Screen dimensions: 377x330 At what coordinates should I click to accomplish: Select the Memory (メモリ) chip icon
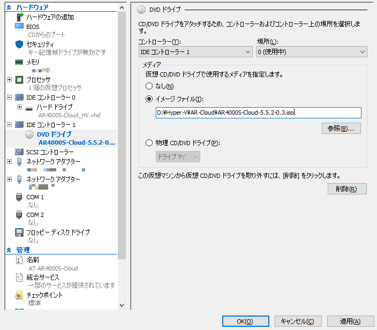pos(19,62)
